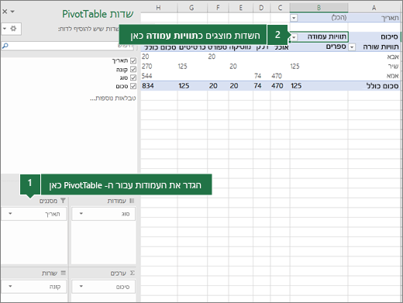Open the column labels filter dropdown

(294, 37)
